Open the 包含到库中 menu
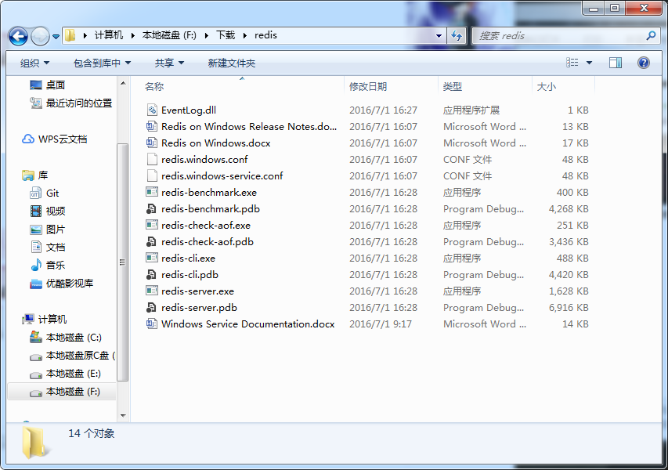The image size is (668, 470). (102, 63)
